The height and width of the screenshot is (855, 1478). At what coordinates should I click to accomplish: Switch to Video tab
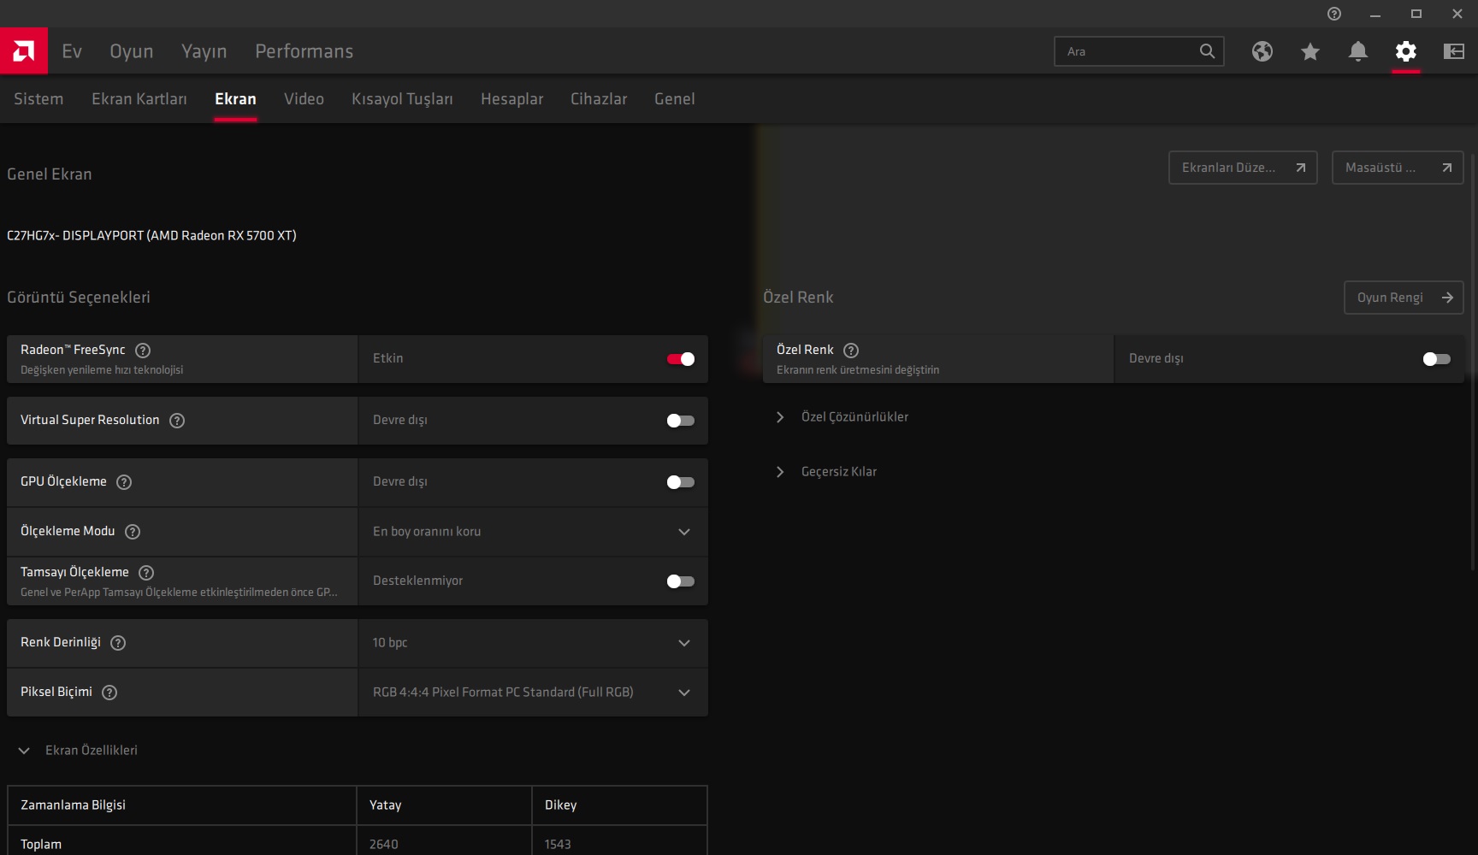tap(304, 99)
